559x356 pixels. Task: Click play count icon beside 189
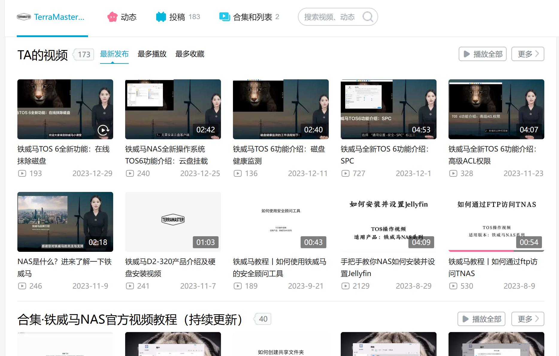[x=238, y=286]
